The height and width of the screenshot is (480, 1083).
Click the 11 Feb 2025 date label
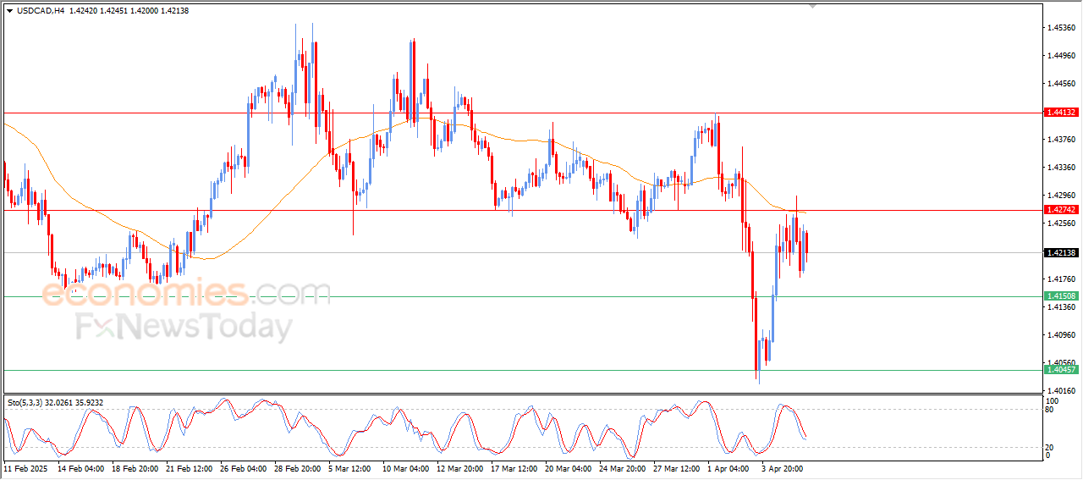(24, 467)
